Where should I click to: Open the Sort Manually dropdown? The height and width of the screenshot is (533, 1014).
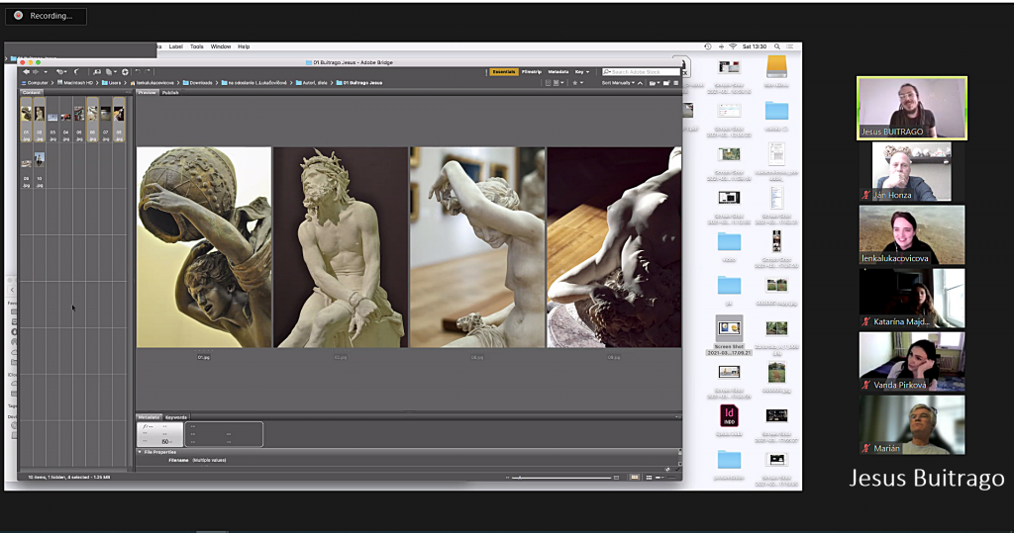pos(618,83)
